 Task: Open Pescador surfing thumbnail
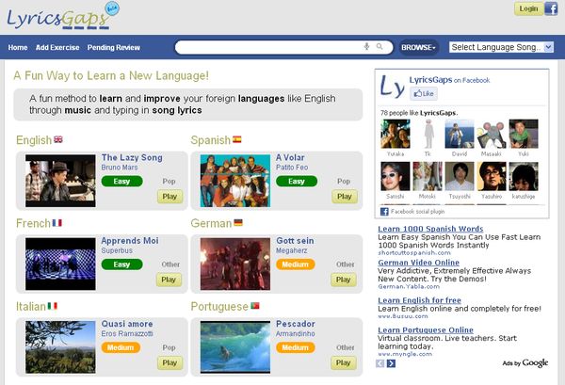click(x=235, y=347)
